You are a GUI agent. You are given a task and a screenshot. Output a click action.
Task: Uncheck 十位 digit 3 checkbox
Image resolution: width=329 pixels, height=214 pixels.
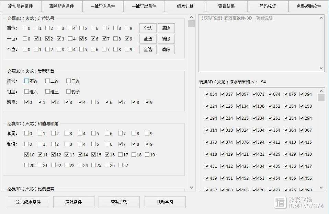pyautogui.click(x=59, y=38)
